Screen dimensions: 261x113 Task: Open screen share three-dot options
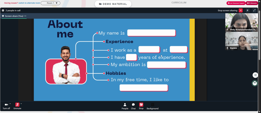coord(25,16)
